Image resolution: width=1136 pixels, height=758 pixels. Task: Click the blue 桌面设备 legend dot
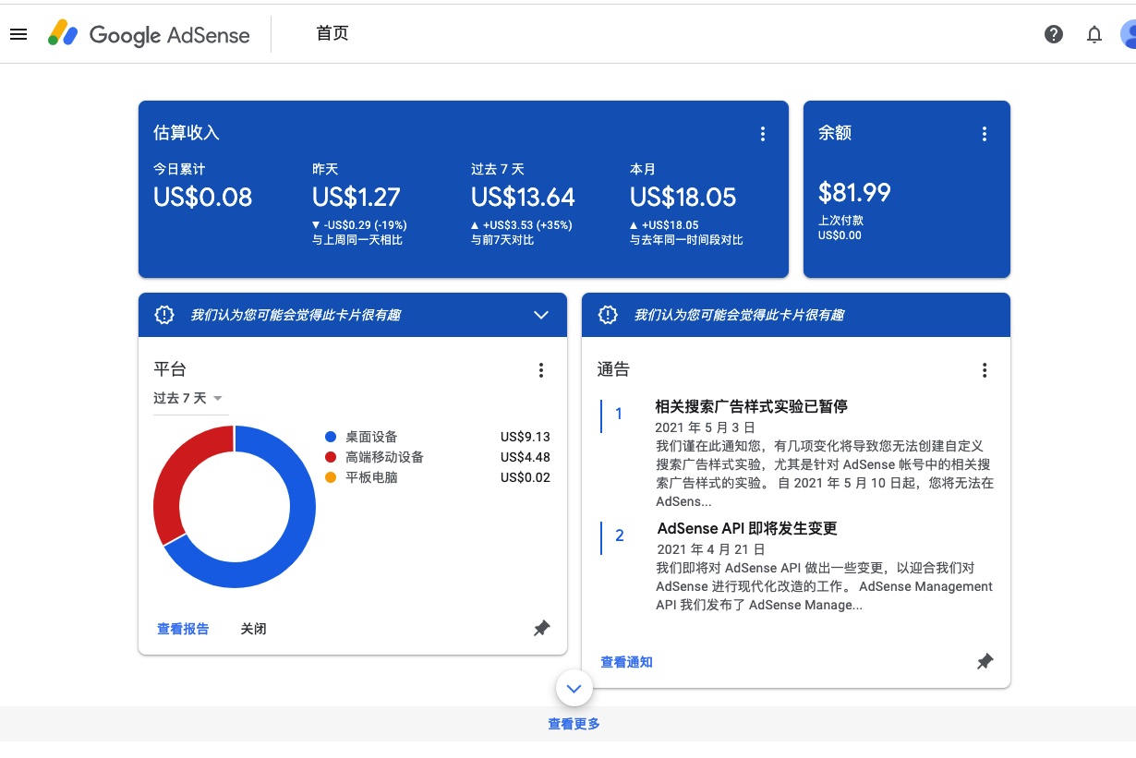tap(331, 437)
